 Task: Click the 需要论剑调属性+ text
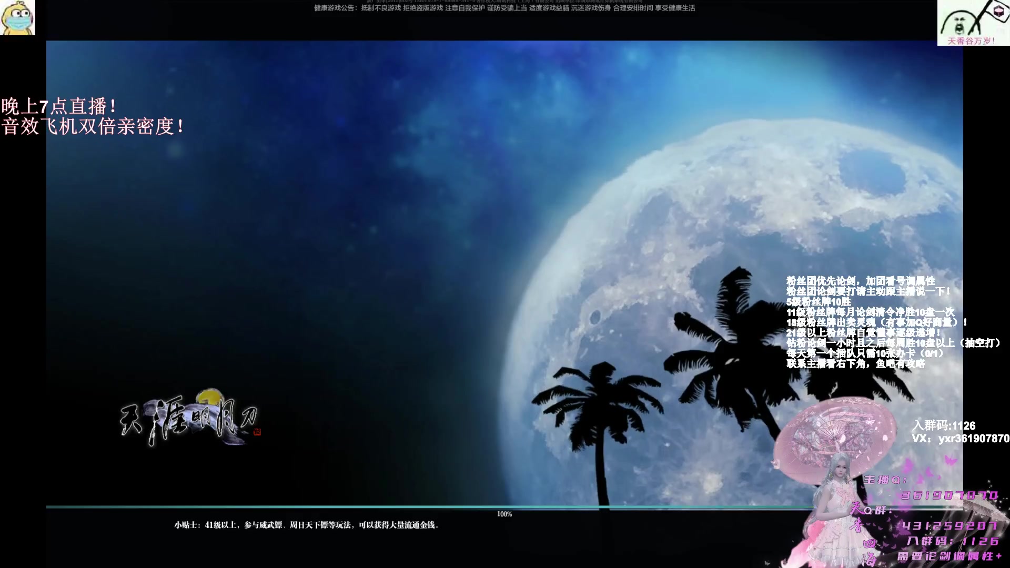coord(950,556)
